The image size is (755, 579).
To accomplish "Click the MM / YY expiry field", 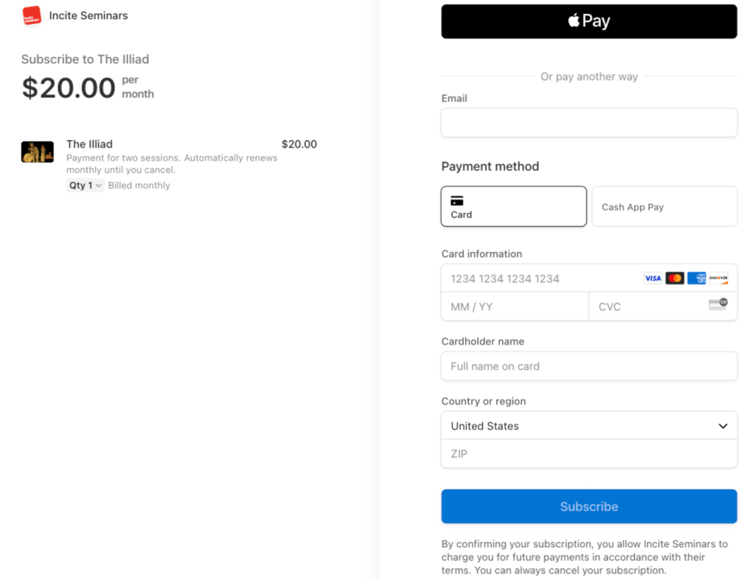I will coord(515,306).
